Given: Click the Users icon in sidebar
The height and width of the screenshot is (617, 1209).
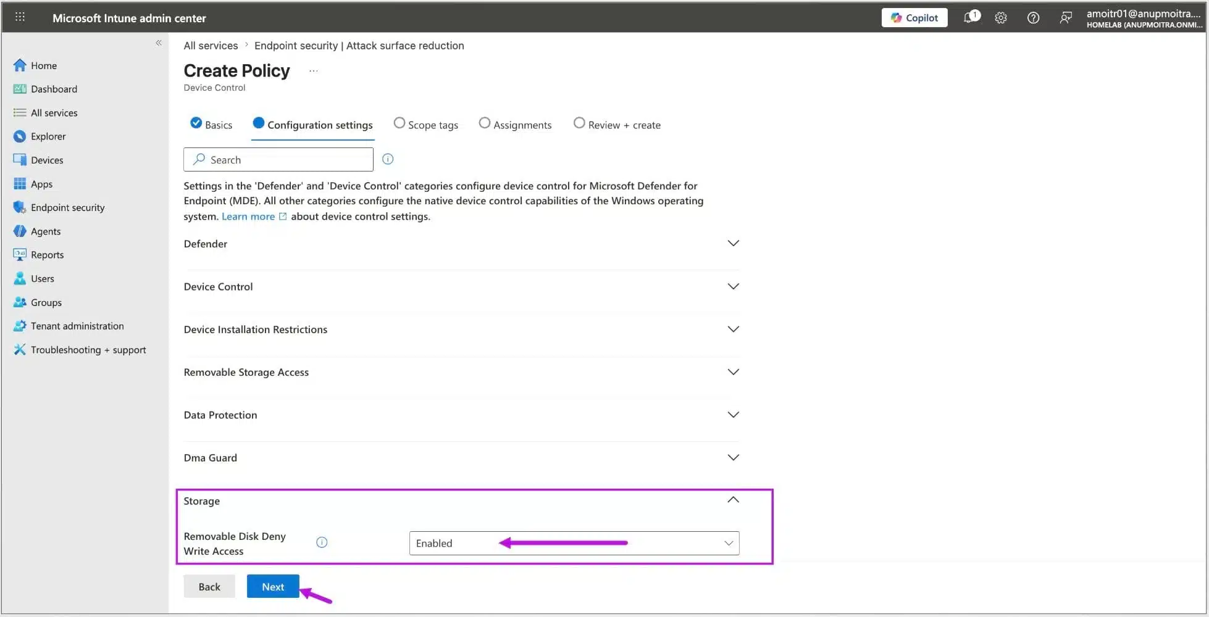Looking at the screenshot, I should [x=20, y=278].
